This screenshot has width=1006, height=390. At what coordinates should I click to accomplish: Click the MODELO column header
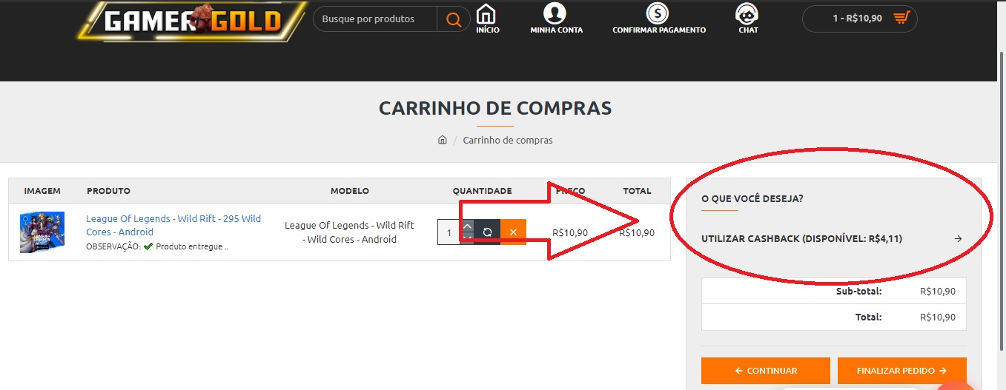pos(350,191)
